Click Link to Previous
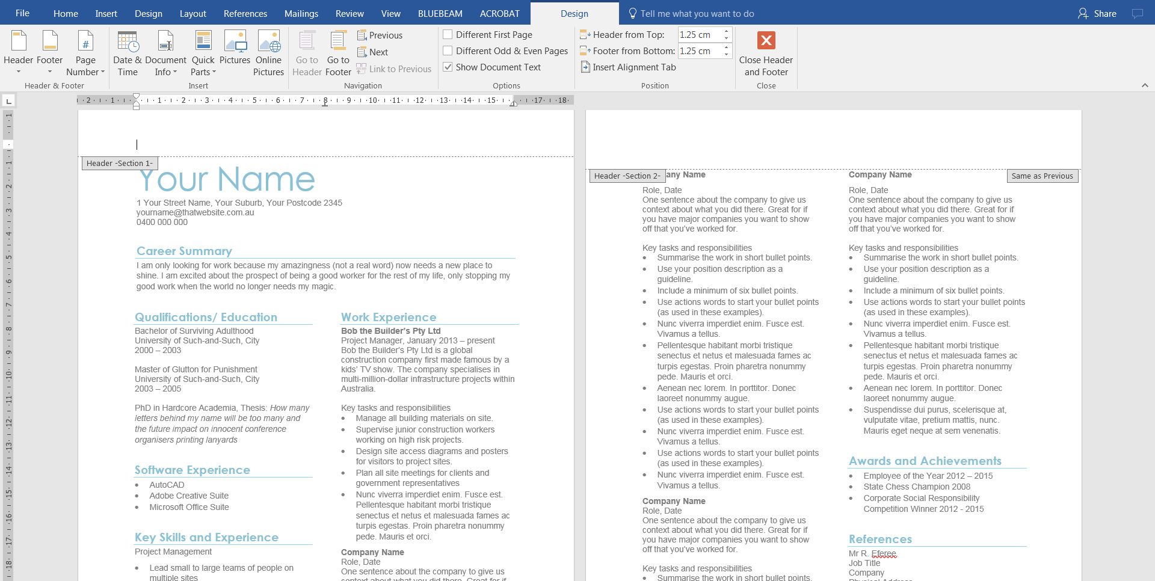 pos(394,69)
